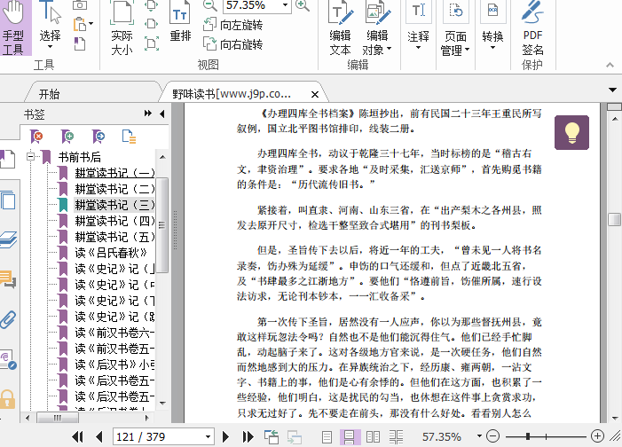Image resolution: width=622 pixels, height=447 pixels.
Task: Collapse the 书前书后 bookmark tree node
Action: click(31, 156)
